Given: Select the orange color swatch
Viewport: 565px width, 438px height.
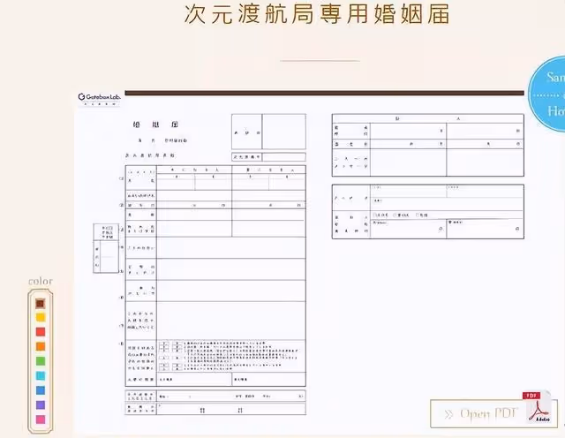Looking at the screenshot, I should [x=41, y=346].
